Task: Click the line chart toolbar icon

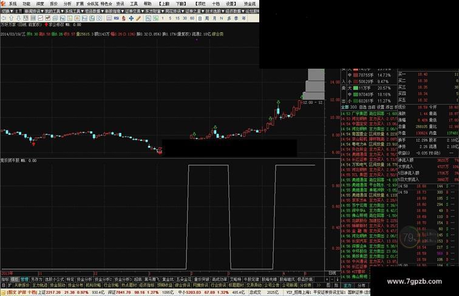Action: pyautogui.click(x=41, y=18)
